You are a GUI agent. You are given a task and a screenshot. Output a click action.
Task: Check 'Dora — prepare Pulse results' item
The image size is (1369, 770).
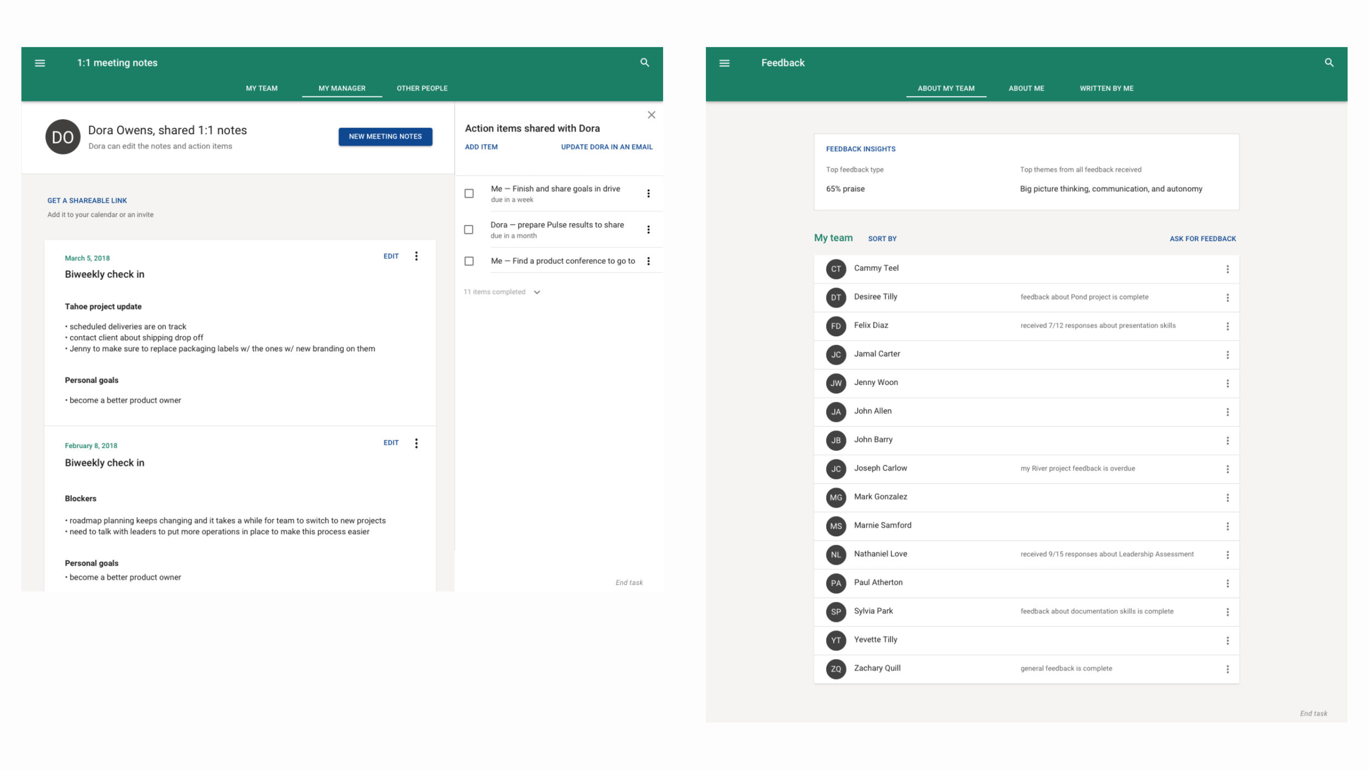tap(469, 229)
